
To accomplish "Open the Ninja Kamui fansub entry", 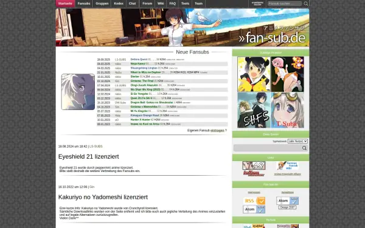I will coord(138,64).
